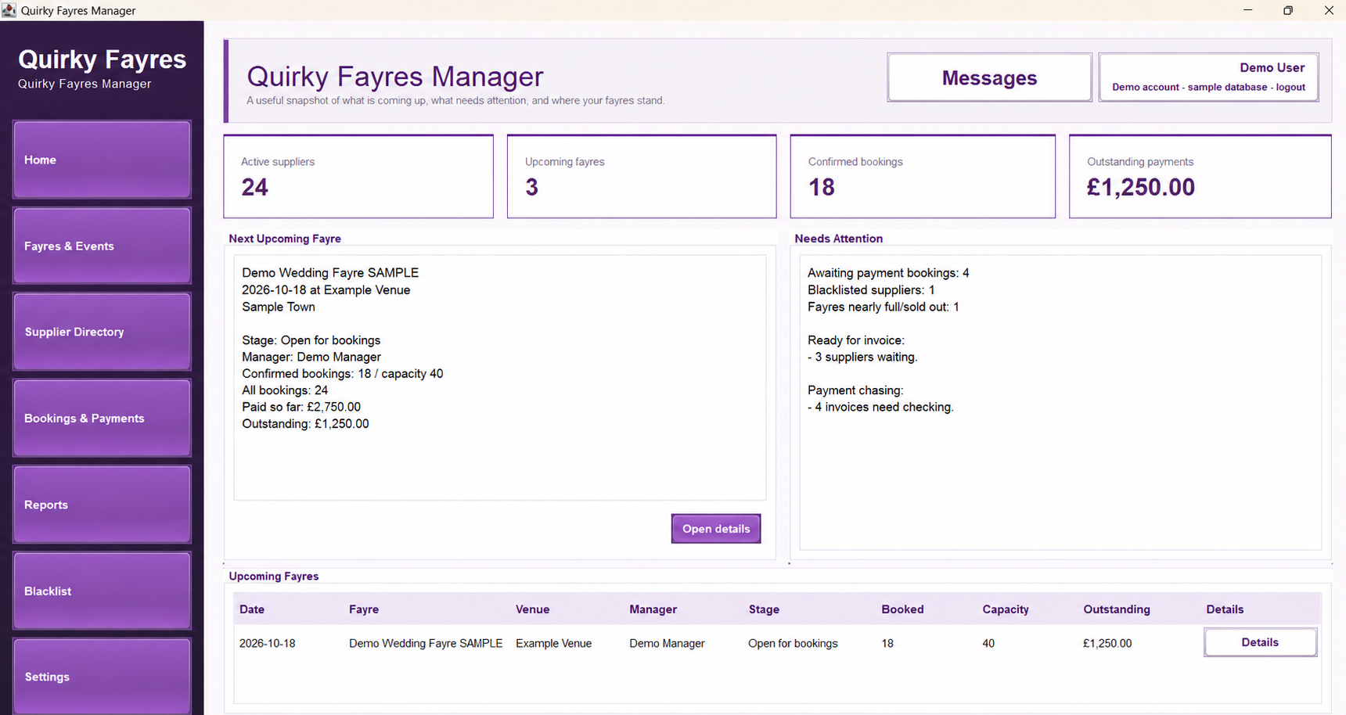The width and height of the screenshot is (1346, 715).
Task: Click the Demo User account box
Action: click(1208, 77)
